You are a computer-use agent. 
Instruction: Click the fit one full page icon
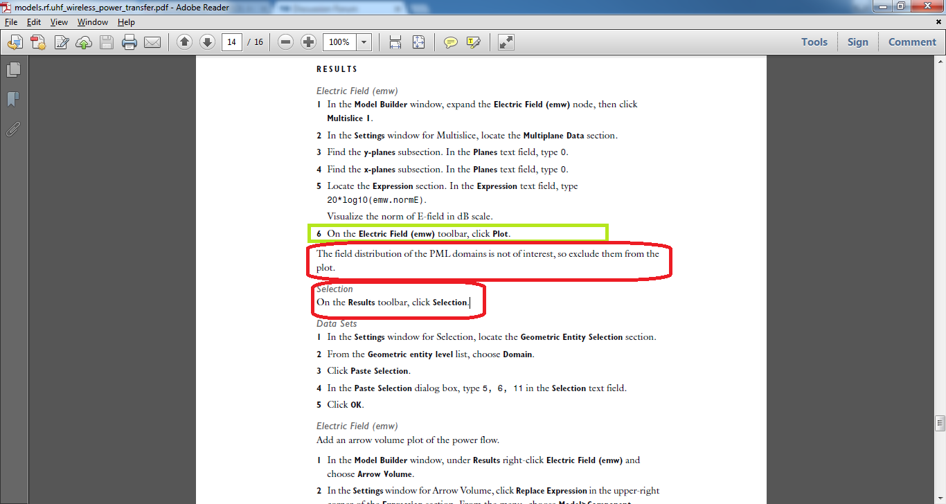(x=418, y=42)
